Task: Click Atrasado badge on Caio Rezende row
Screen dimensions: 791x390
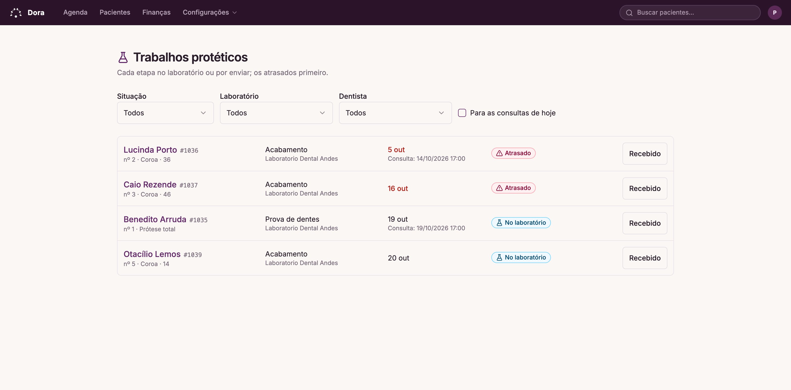Action: pyautogui.click(x=513, y=188)
